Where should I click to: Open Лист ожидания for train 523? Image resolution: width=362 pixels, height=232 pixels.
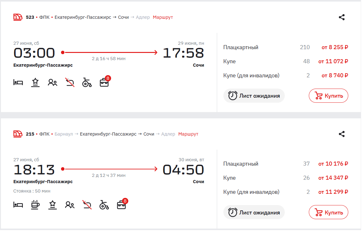pyautogui.click(x=254, y=96)
